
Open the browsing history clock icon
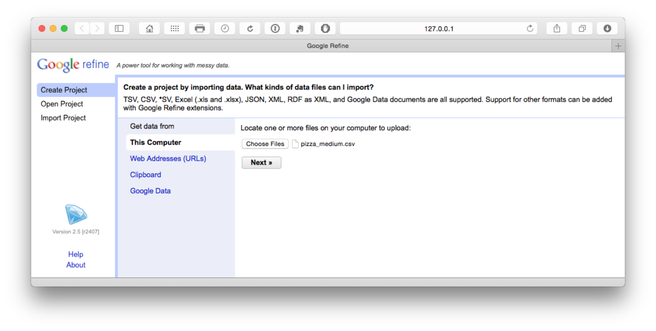(x=225, y=28)
